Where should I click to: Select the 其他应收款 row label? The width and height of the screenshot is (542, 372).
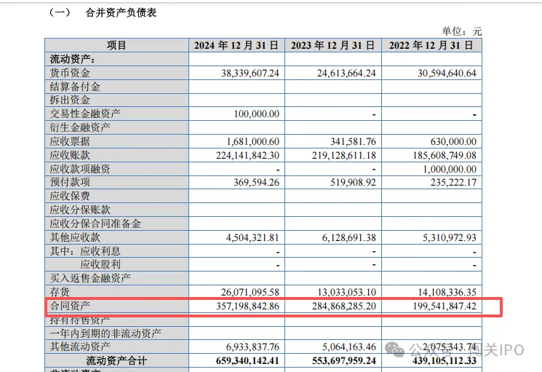click(x=75, y=237)
